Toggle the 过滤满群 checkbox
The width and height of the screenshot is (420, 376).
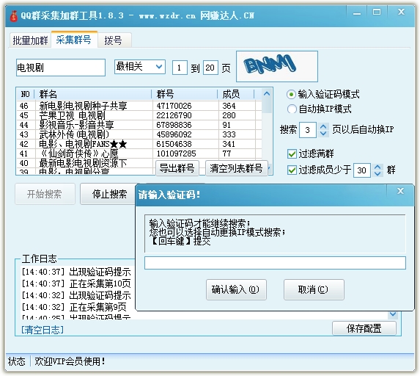coord(292,154)
